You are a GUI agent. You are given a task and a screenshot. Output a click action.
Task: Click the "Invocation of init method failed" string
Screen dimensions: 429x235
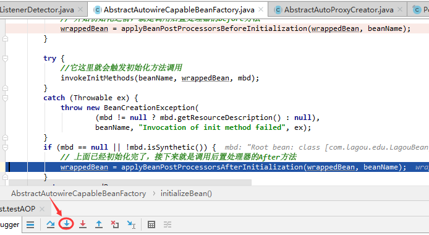(x=212, y=127)
